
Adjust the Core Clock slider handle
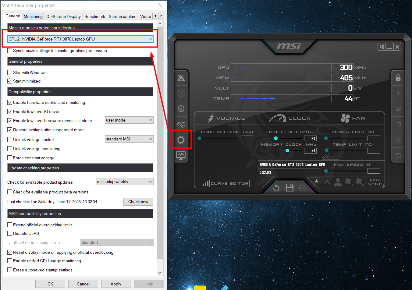pyautogui.click(x=276, y=138)
